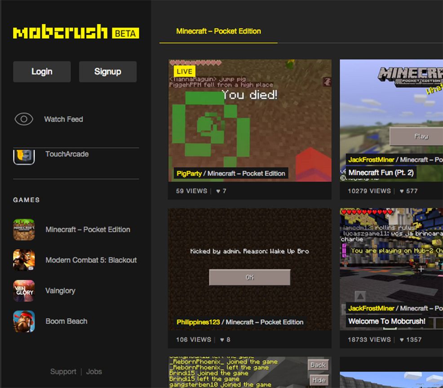
Task: Open the Boom Beach game page
Action: [66, 322]
